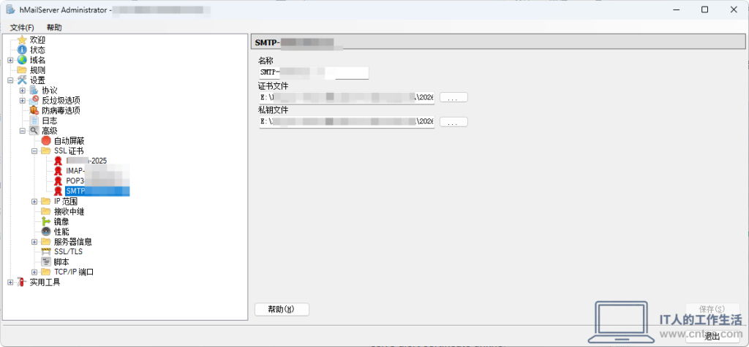The width and height of the screenshot is (749, 347).
Task: Click the folder icon beside 规则
Action: tap(22, 70)
